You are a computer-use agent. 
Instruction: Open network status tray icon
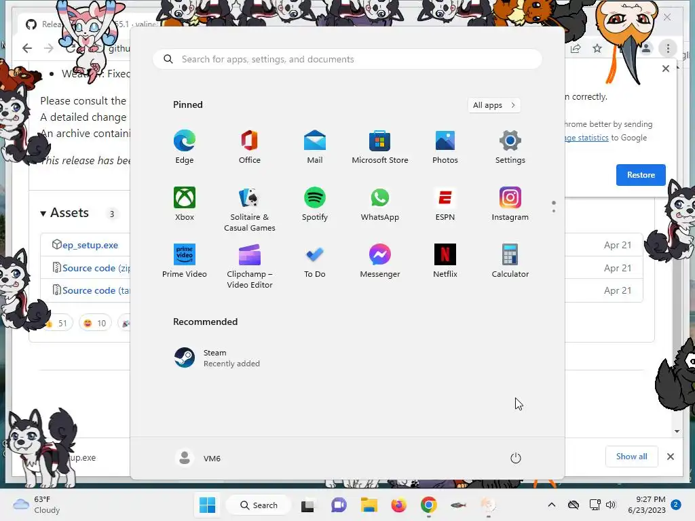pyautogui.click(x=595, y=505)
